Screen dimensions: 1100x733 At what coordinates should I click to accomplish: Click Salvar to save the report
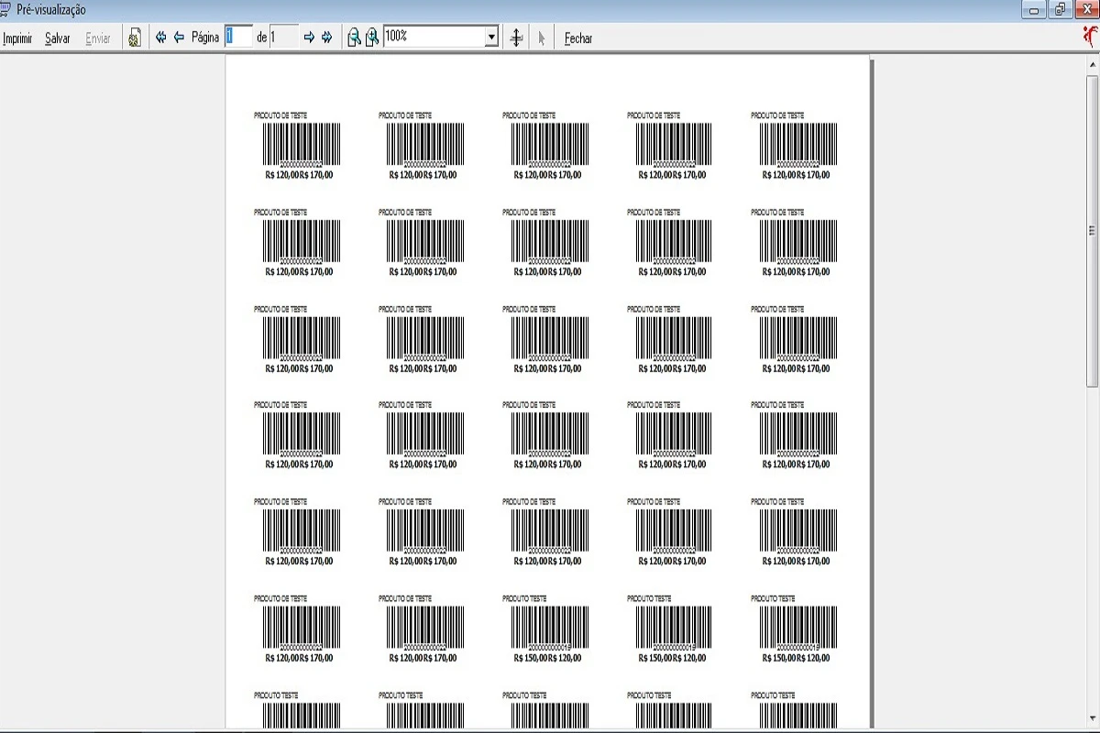click(x=58, y=38)
